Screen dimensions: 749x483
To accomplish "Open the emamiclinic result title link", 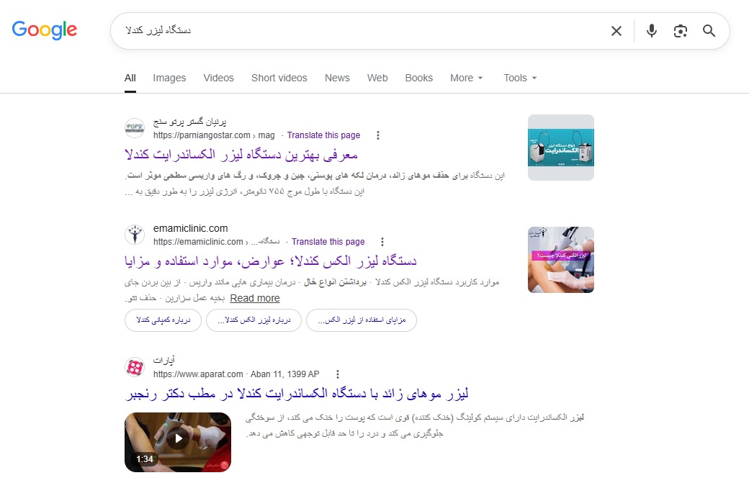I will coord(270,261).
